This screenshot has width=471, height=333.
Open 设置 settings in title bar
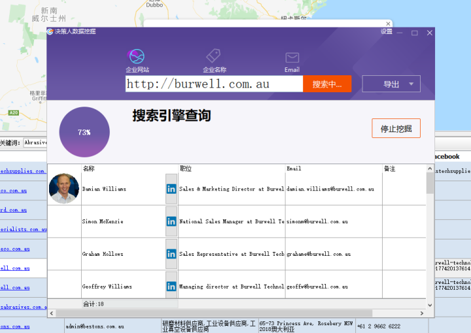pos(387,31)
